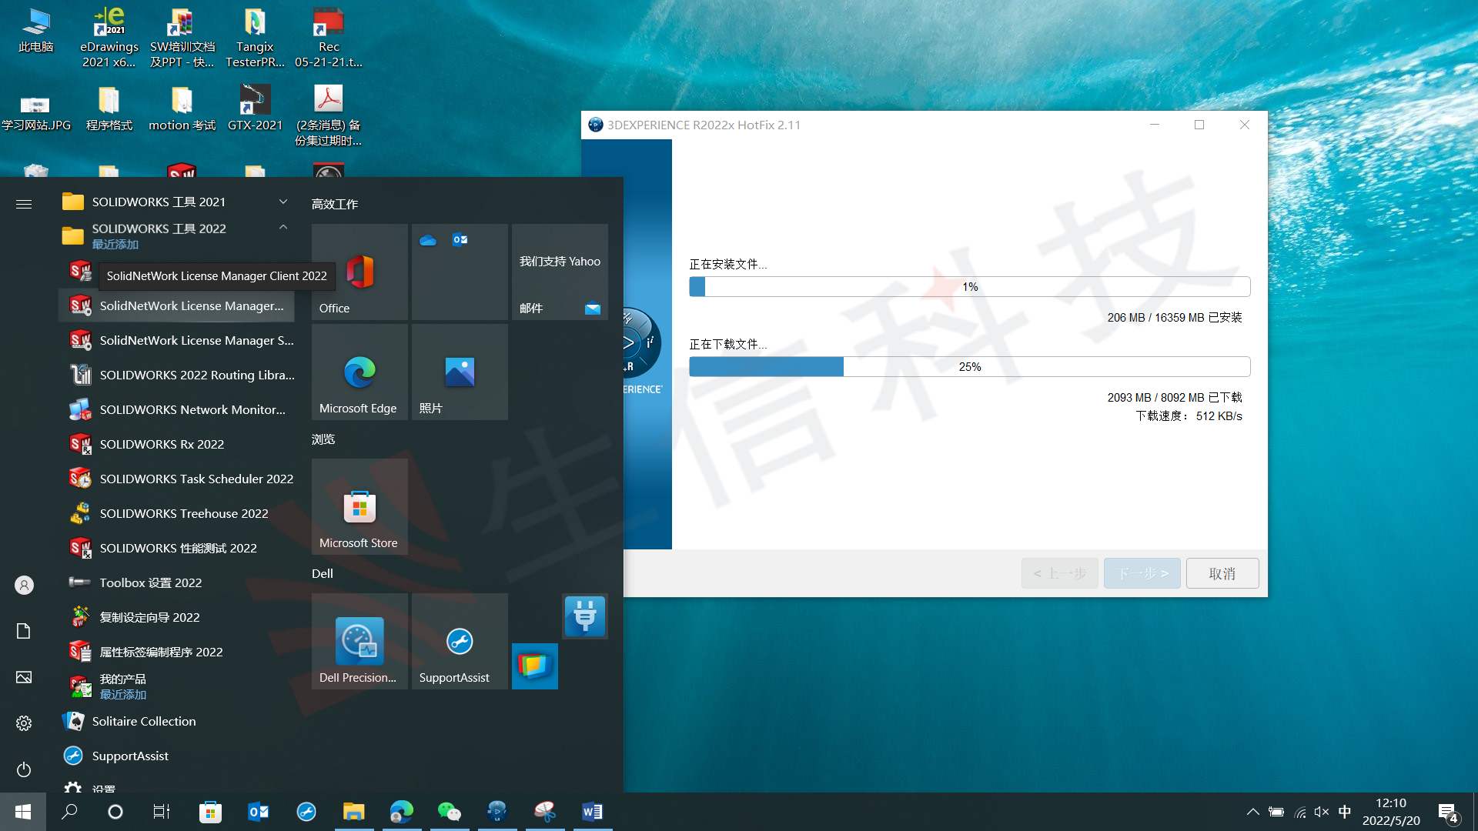This screenshot has height=831, width=1478.
Task: Toggle volume mute icon in system tray
Action: pos(1322,812)
